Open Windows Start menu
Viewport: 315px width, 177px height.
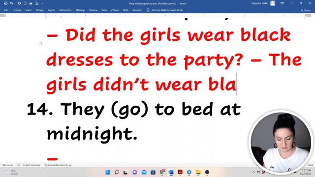tap(108, 172)
